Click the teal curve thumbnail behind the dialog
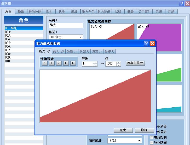 [x=169, y=98]
